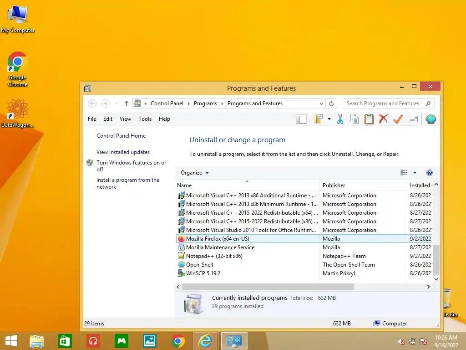Open My Computer desktop icon
466x350 pixels.
18,19
